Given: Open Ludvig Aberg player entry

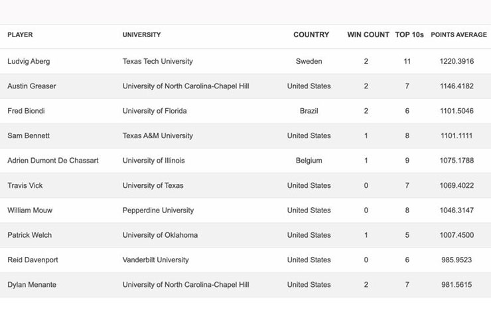Looking at the screenshot, I should [29, 62].
